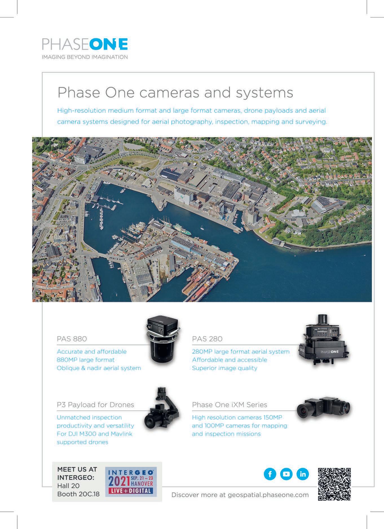Click the YouTube icon
The height and width of the screenshot is (529, 384).
pyautogui.click(x=286, y=474)
